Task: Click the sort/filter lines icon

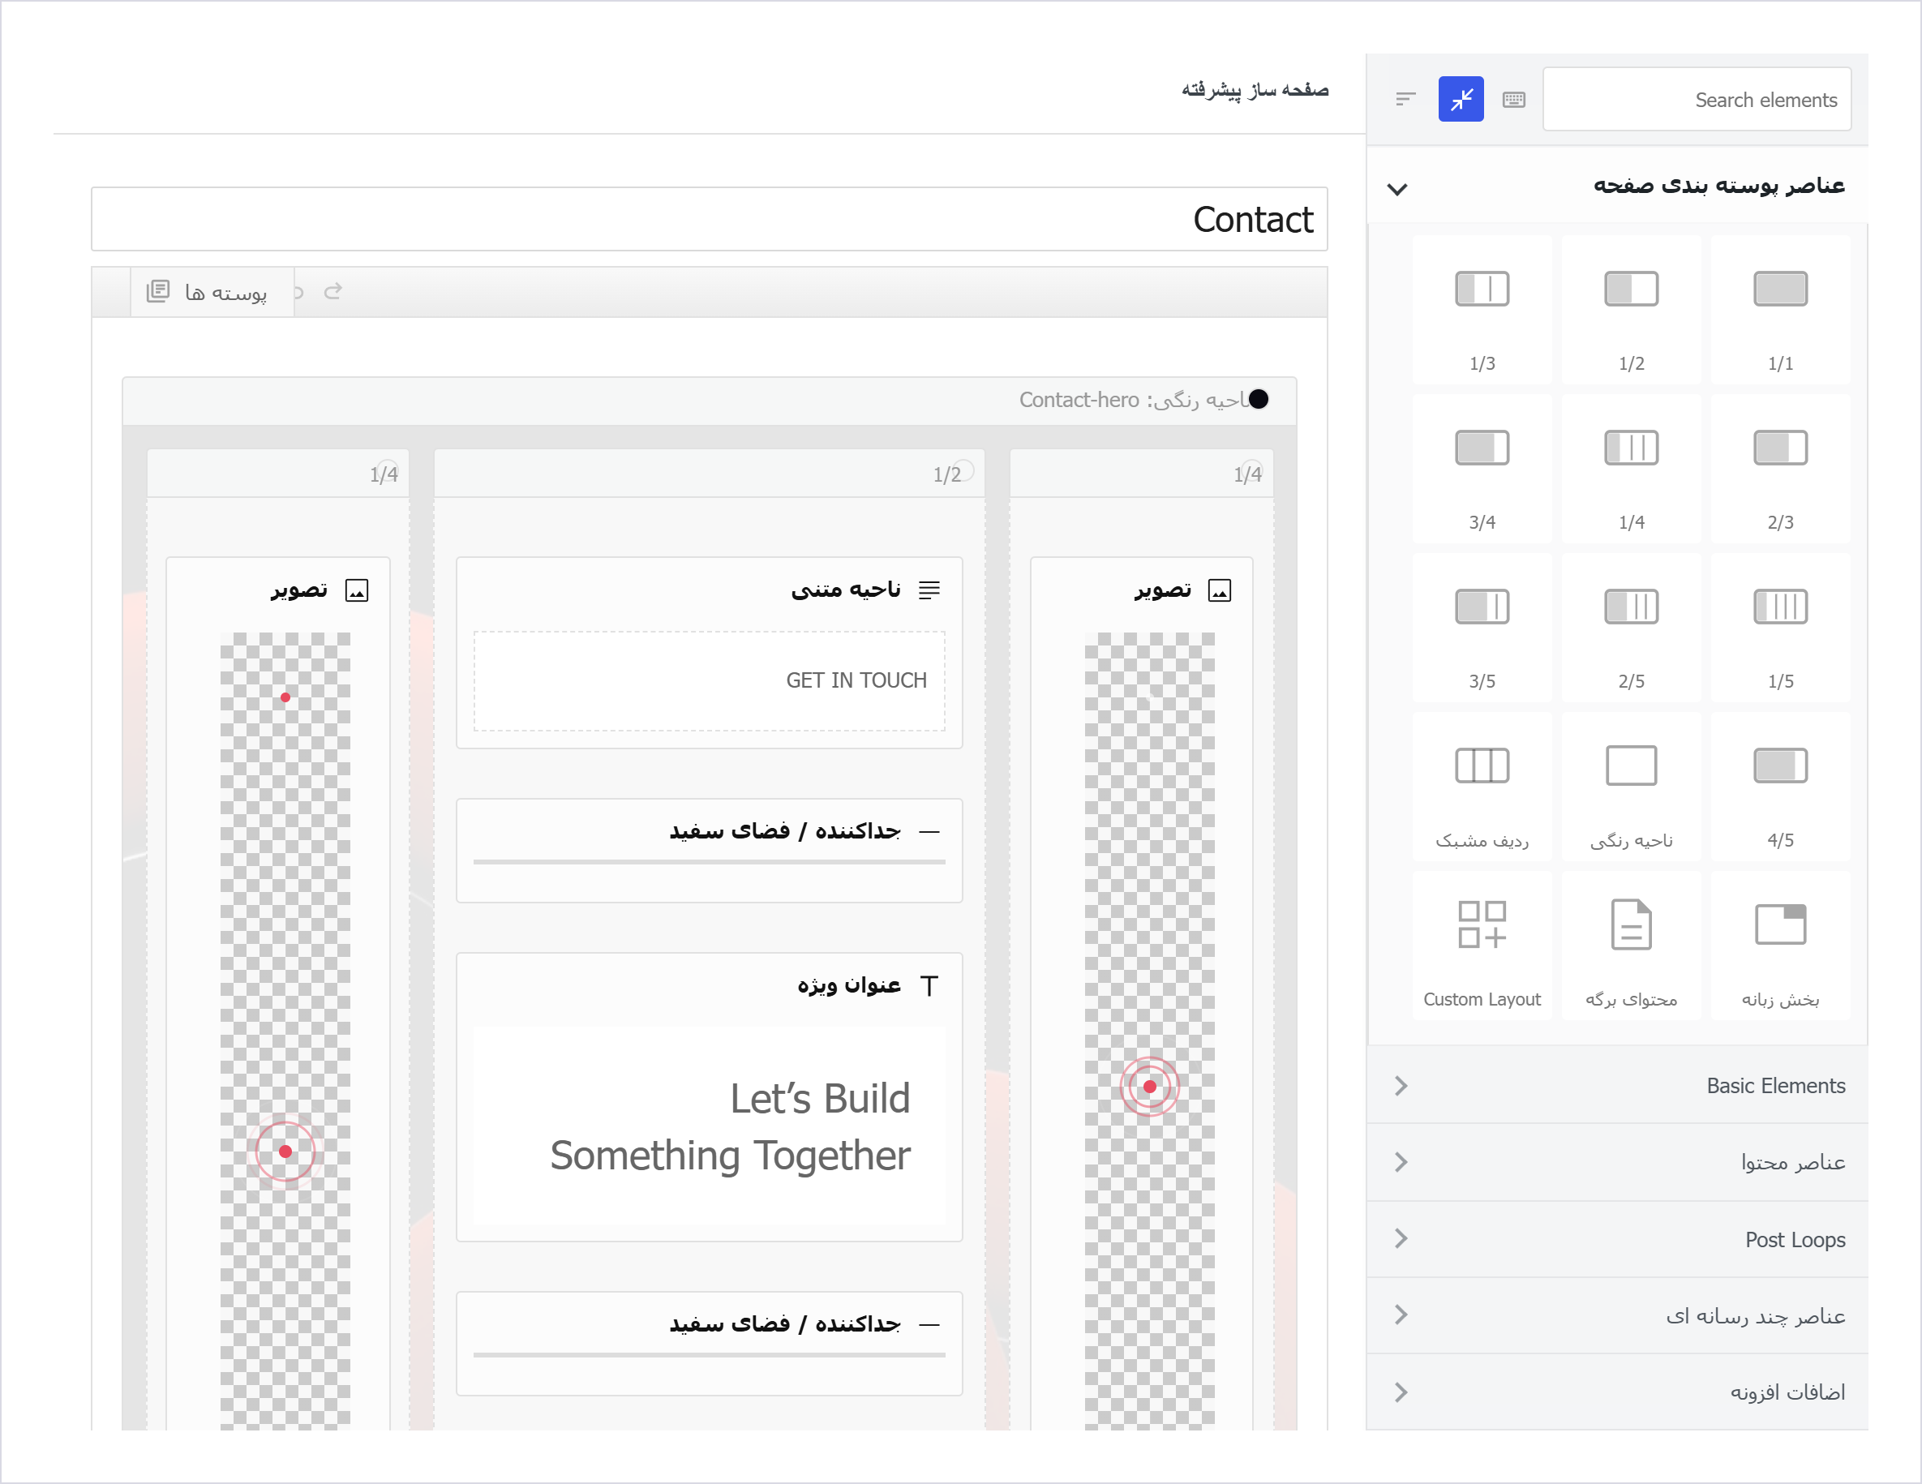Action: point(1405,100)
